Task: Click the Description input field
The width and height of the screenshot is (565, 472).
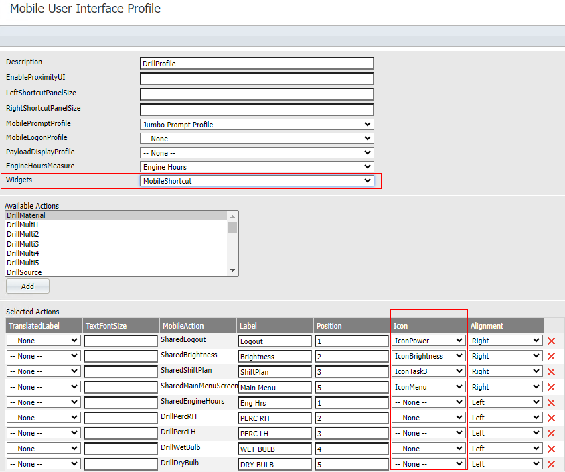Action: (256, 64)
